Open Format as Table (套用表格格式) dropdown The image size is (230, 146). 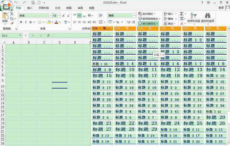click(x=149, y=19)
